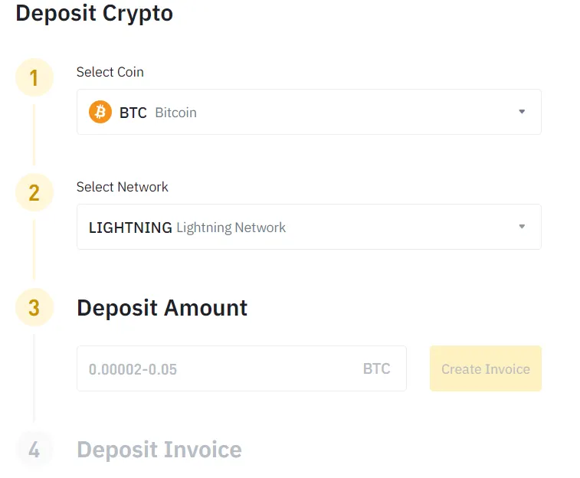This screenshot has width=580, height=478.
Task: Expand coin list using its arrow
Action: (x=522, y=112)
